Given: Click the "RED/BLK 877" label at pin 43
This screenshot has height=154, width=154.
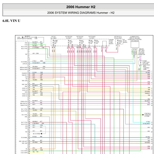Looking at the screenshot, I should 37,121.
